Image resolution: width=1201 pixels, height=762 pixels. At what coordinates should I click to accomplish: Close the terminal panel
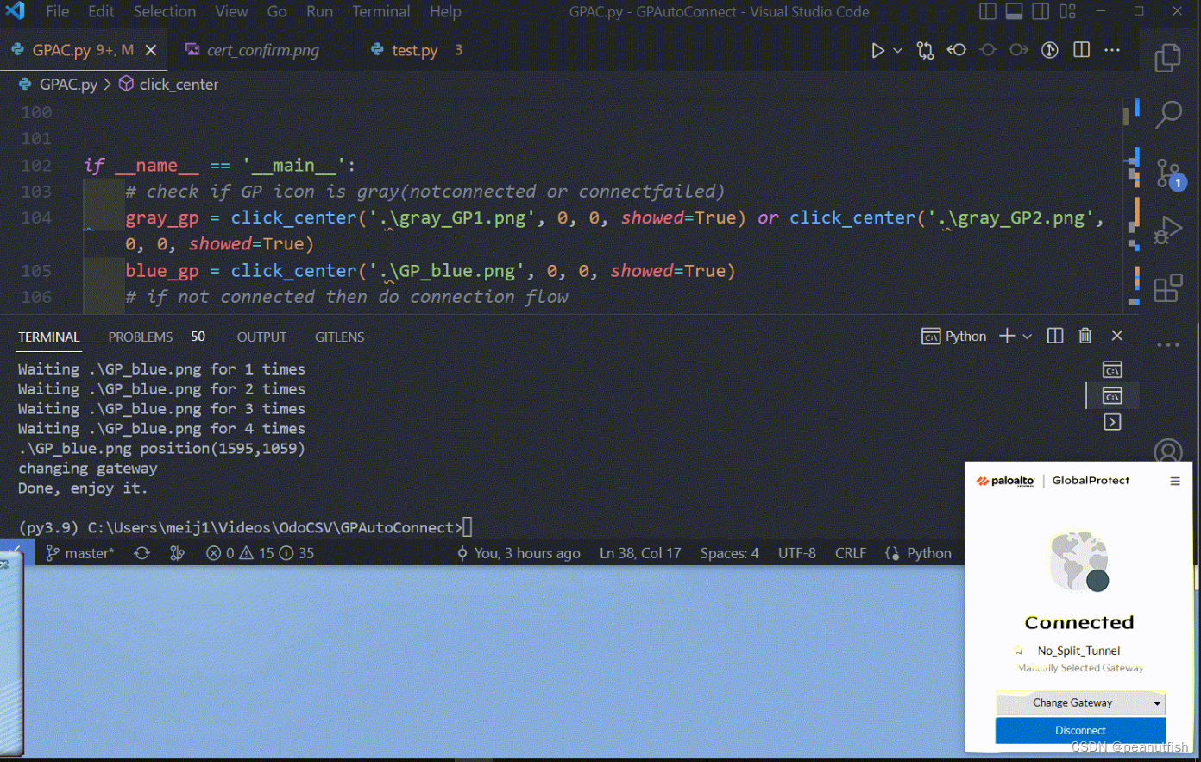click(1117, 336)
